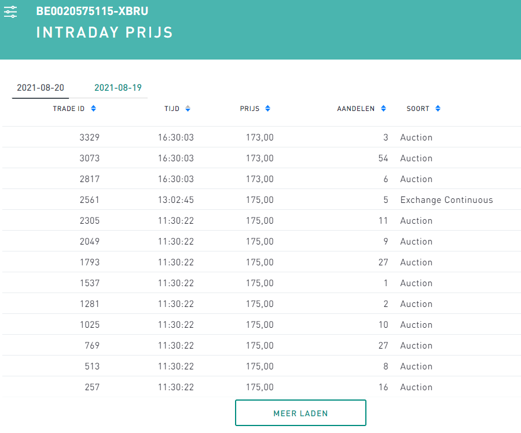Click the AANDELEN column header
The width and height of the screenshot is (521, 433).
355,109
